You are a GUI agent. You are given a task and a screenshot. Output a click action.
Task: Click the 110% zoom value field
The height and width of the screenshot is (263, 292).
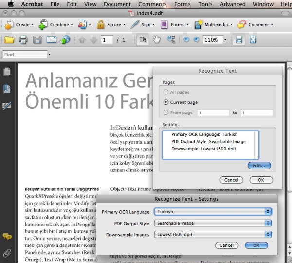pos(213,40)
